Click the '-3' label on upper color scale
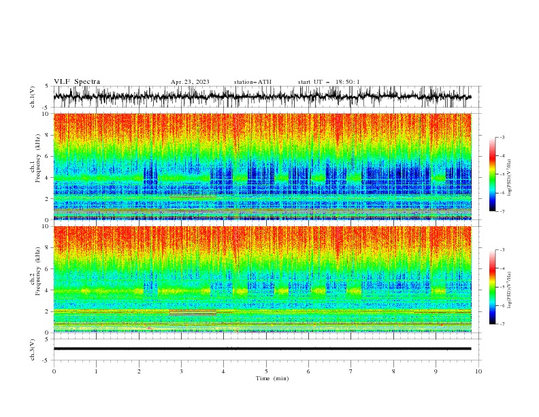 502,137
